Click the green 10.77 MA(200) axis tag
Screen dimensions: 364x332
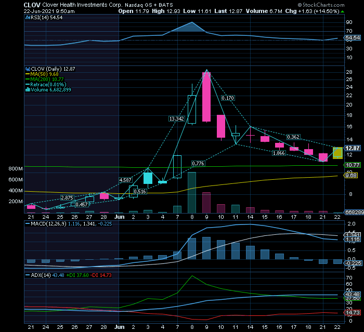pyautogui.click(x=353, y=165)
